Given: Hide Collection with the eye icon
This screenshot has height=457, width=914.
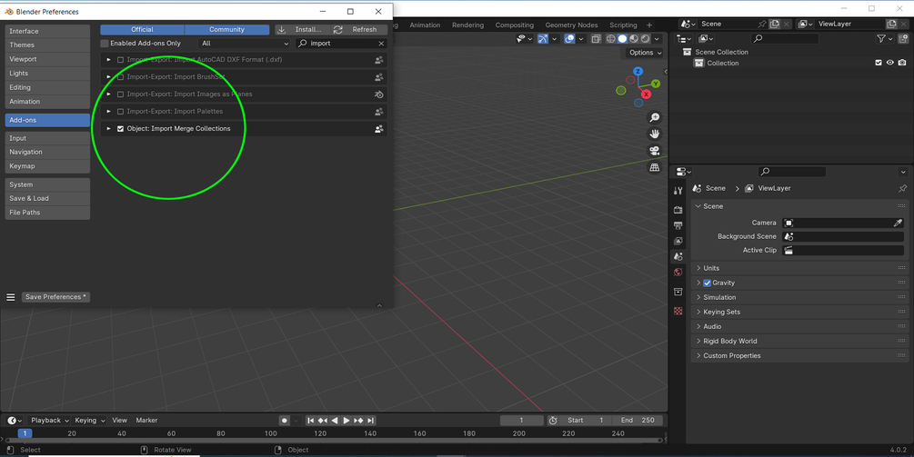Looking at the screenshot, I should coord(890,63).
